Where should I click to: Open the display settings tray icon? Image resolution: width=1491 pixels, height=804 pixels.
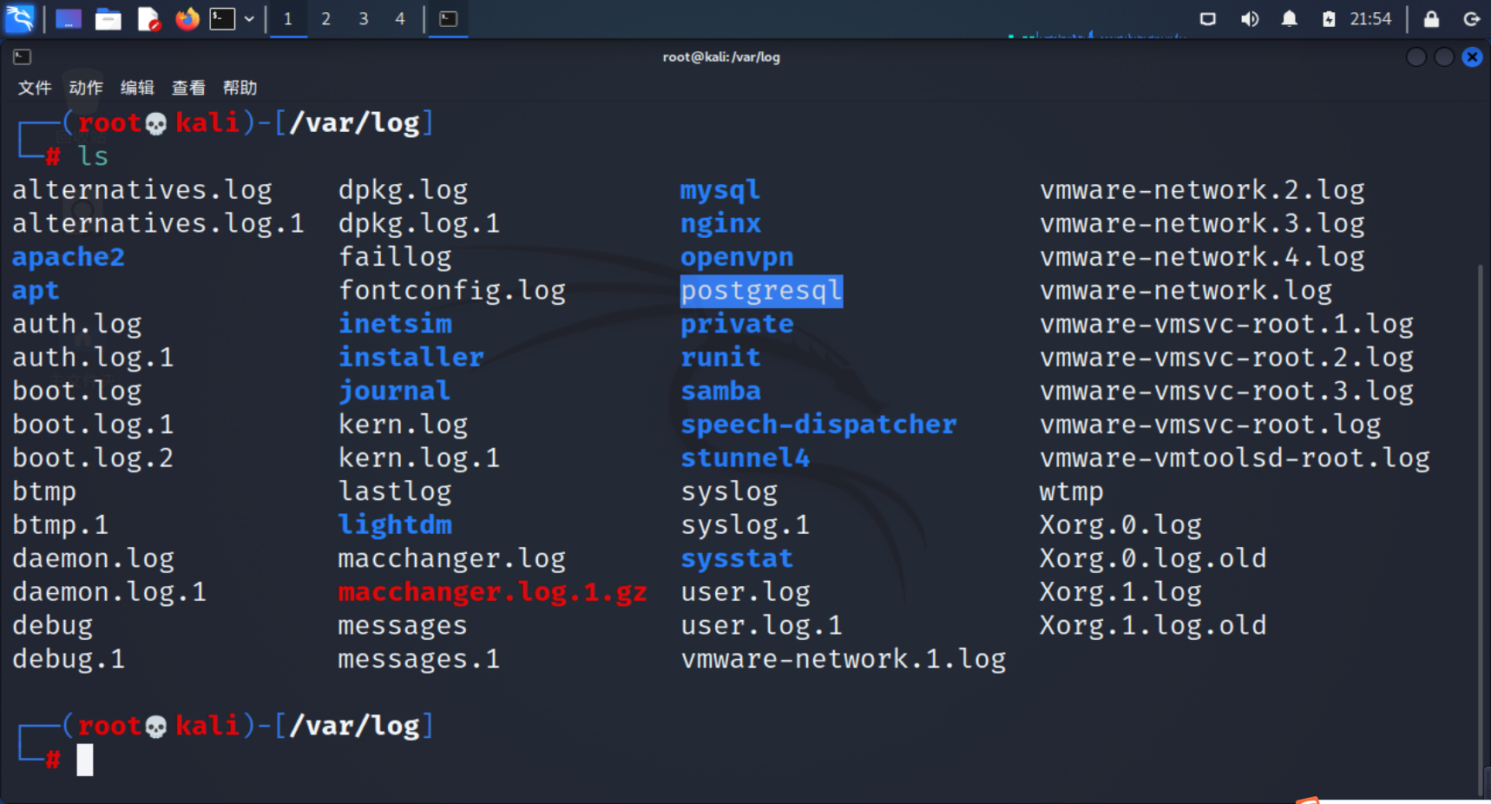(x=1207, y=18)
